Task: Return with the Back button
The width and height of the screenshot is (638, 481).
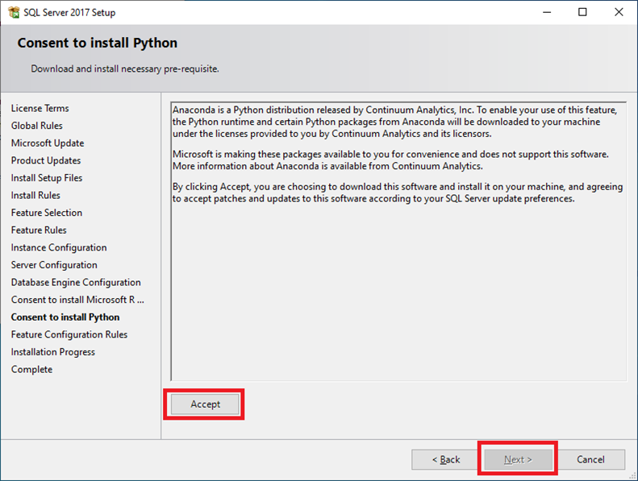Action: pyautogui.click(x=445, y=459)
